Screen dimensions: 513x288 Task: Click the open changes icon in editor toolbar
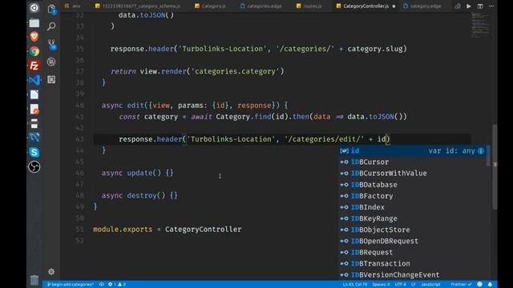pos(458,6)
